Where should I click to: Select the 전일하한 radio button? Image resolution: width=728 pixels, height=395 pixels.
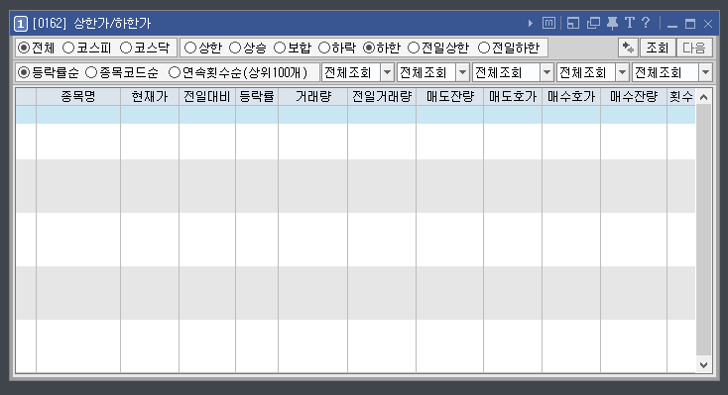point(484,48)
